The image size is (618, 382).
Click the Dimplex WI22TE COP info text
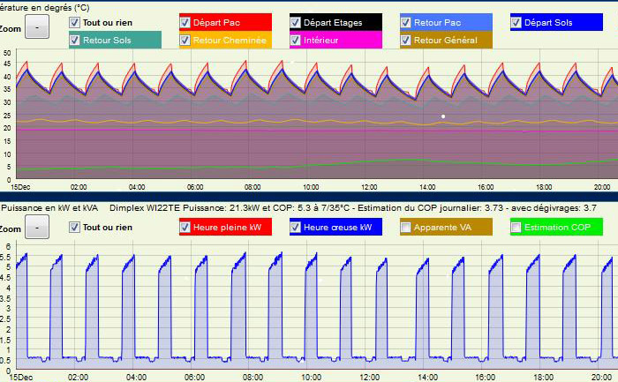(x=353, y=208)
